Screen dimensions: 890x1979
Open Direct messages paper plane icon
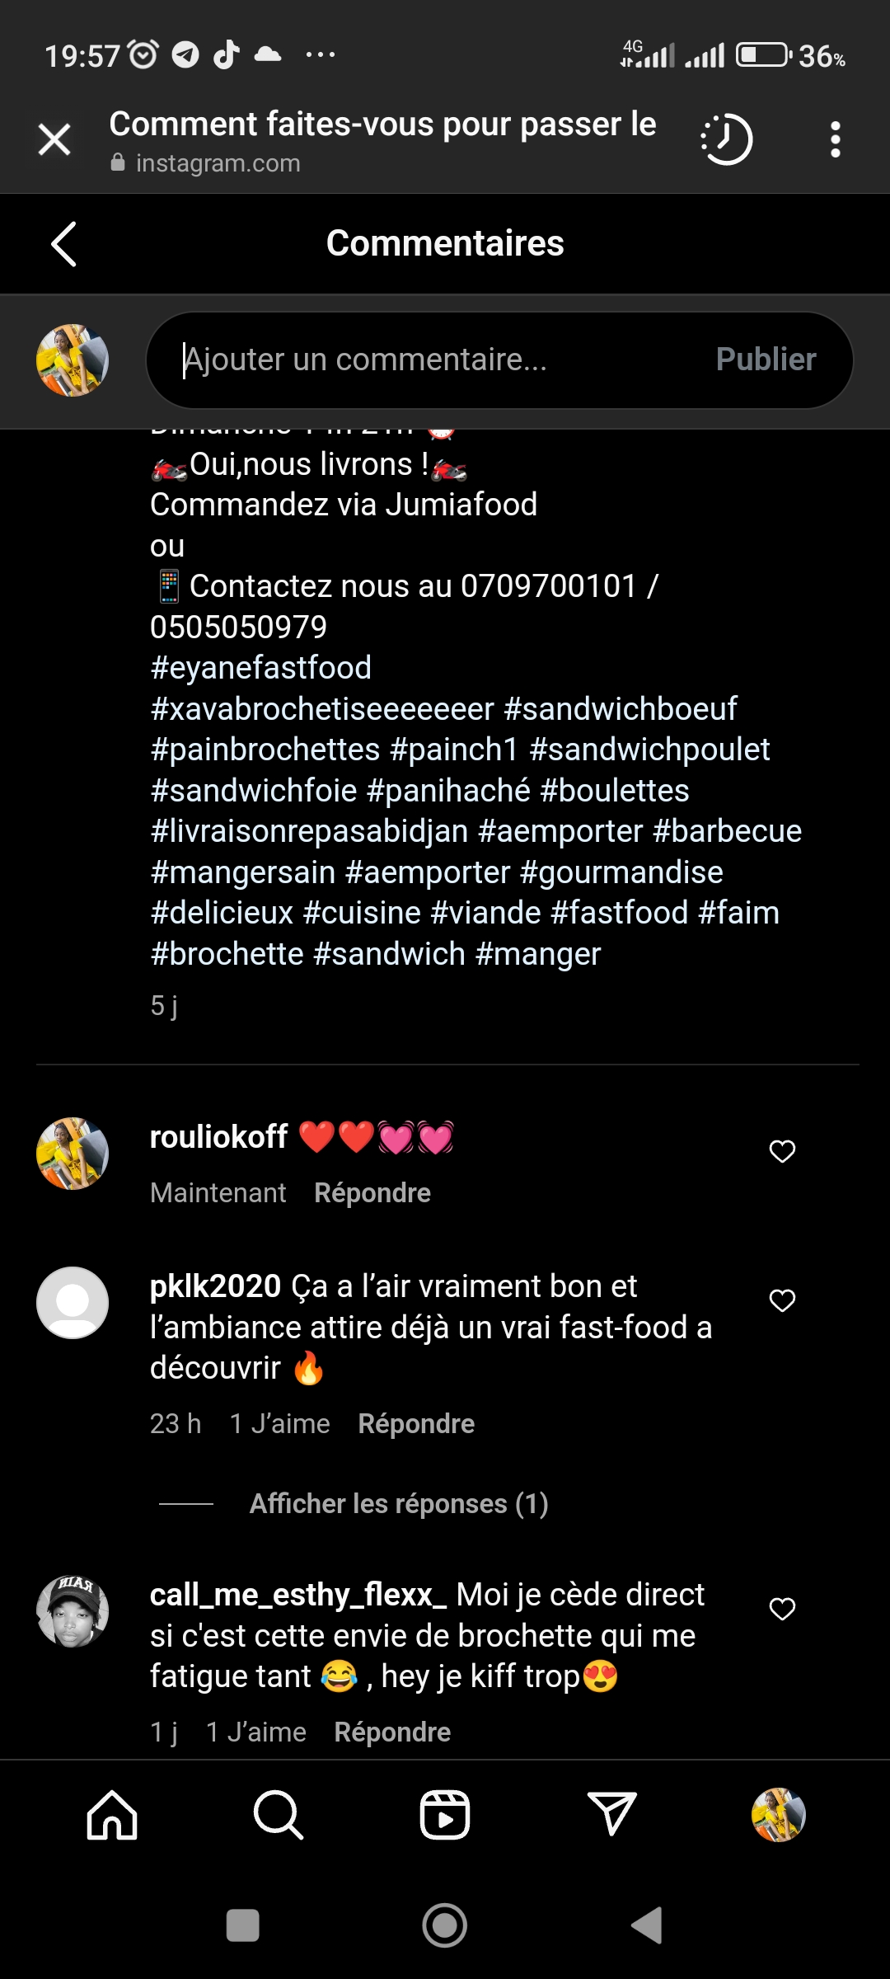coord(611,1815)
